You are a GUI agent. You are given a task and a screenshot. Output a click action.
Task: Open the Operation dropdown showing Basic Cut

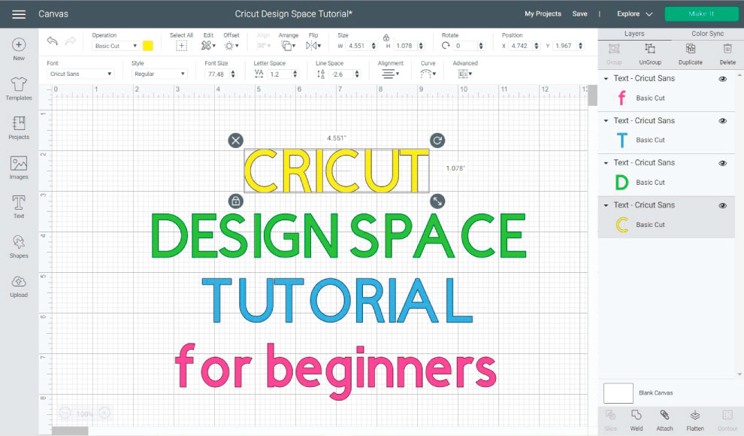[x=116, y=46]
